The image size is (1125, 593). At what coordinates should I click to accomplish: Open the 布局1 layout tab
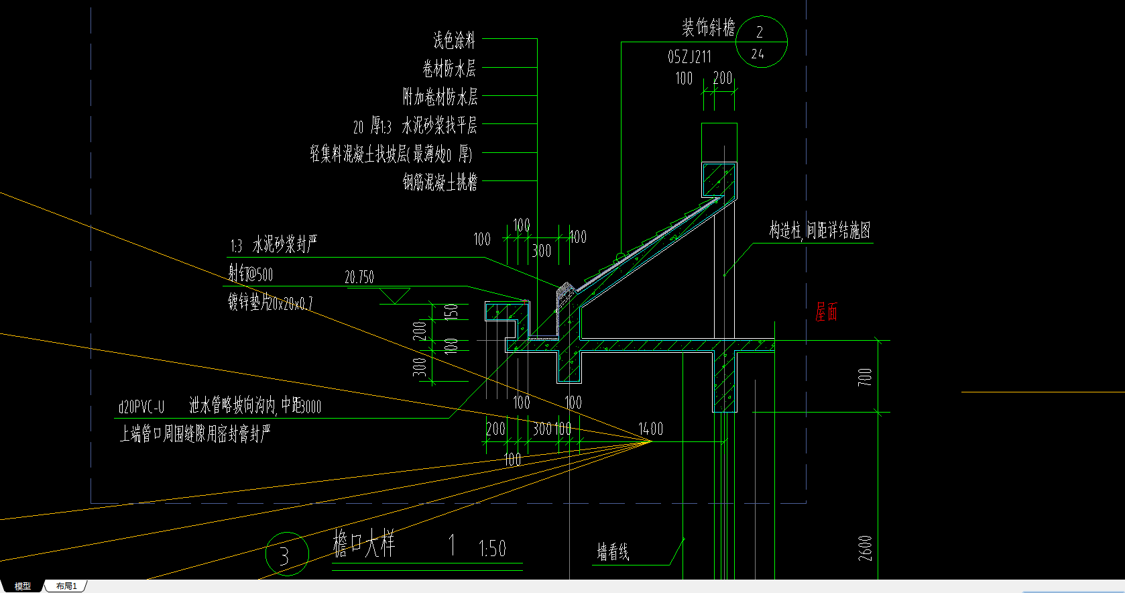66,586
